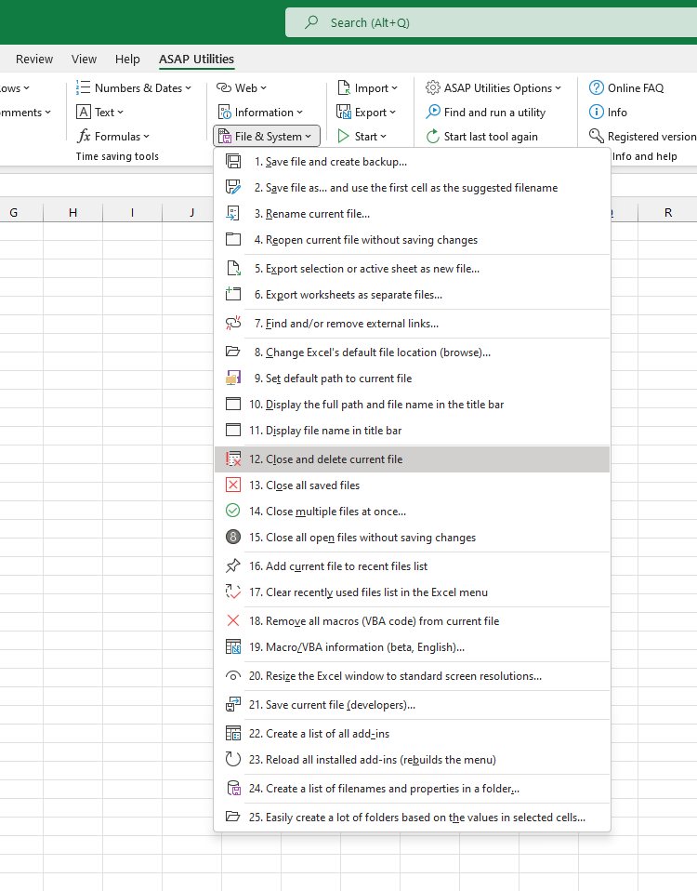
Task: Click the pin icon for Add to recent files
Action: point(232,566)
